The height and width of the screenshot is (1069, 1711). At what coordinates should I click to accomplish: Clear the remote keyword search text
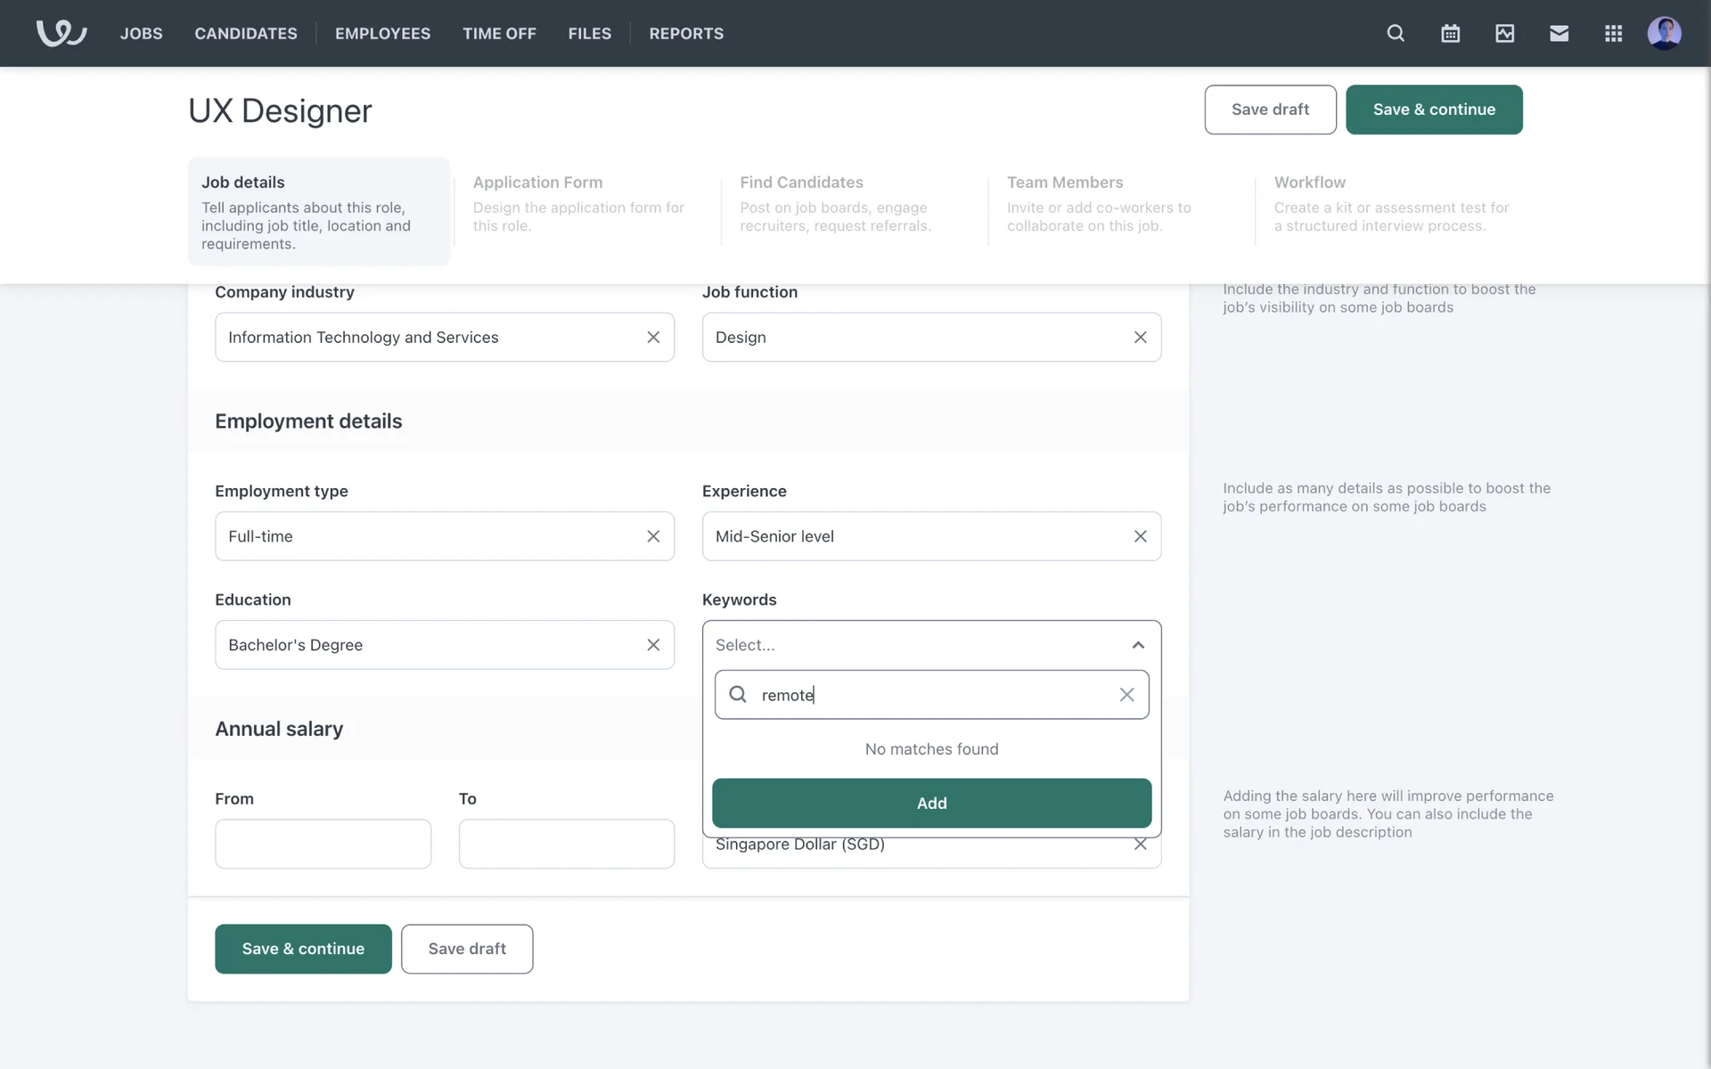pos(1126,695)
